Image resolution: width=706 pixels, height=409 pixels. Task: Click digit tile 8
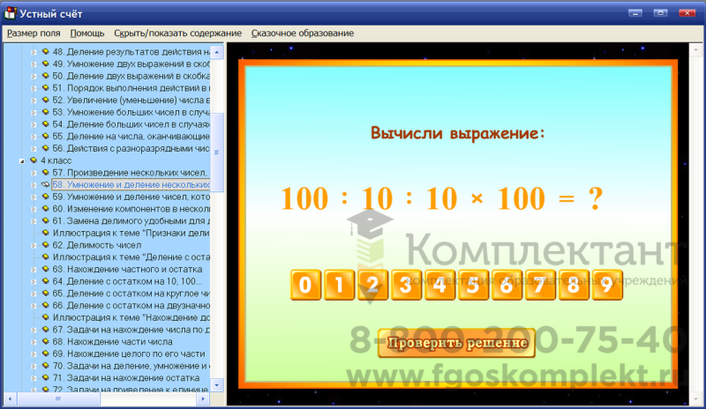(574, 285)
